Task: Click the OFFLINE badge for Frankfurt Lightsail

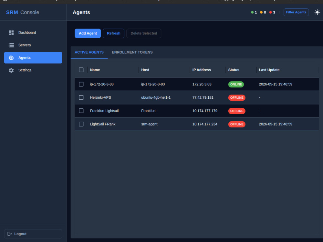Action: point(237,111)
